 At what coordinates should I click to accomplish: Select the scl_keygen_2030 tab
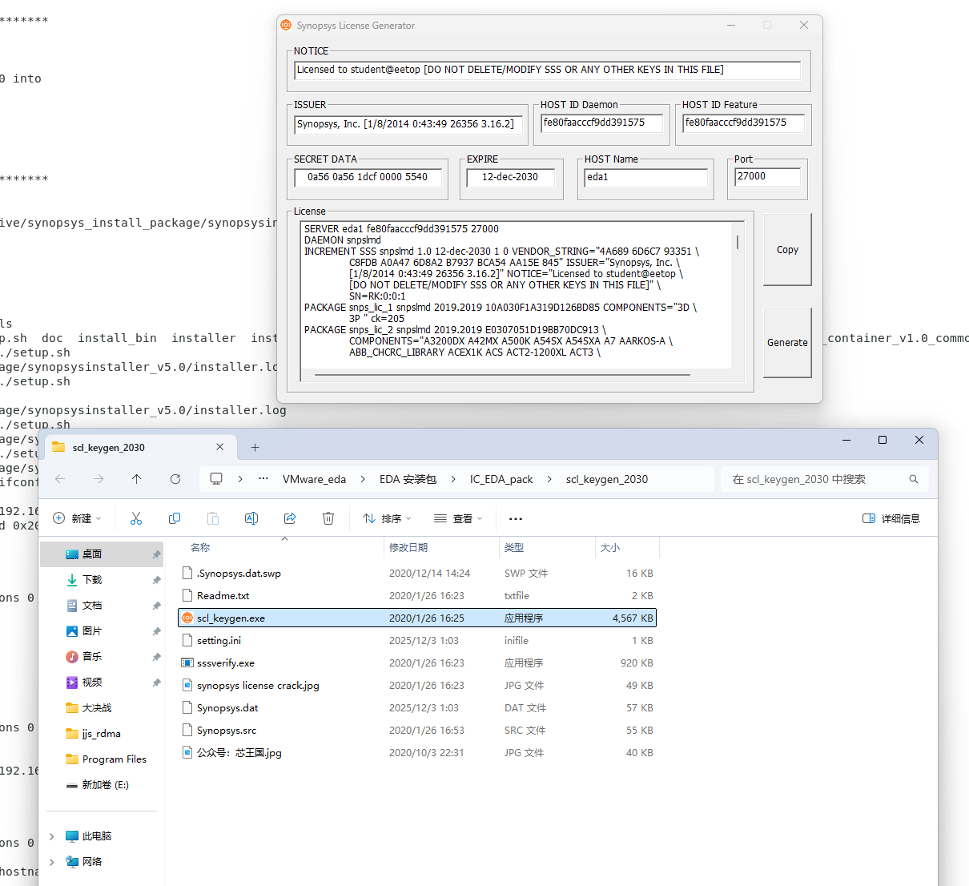point(138,447)
